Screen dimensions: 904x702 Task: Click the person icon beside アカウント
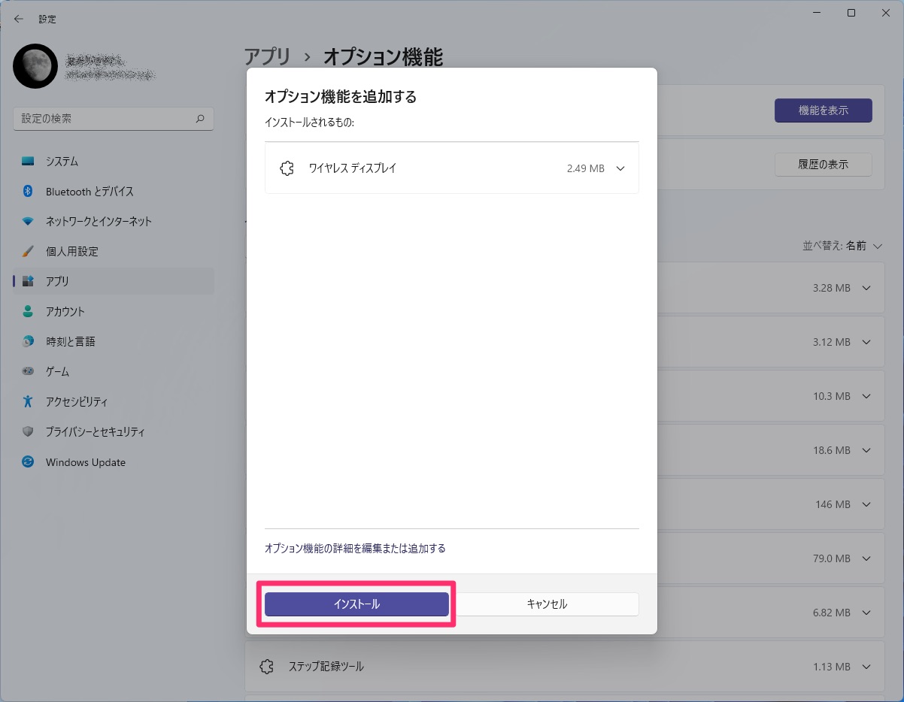[x=28, y=311]
